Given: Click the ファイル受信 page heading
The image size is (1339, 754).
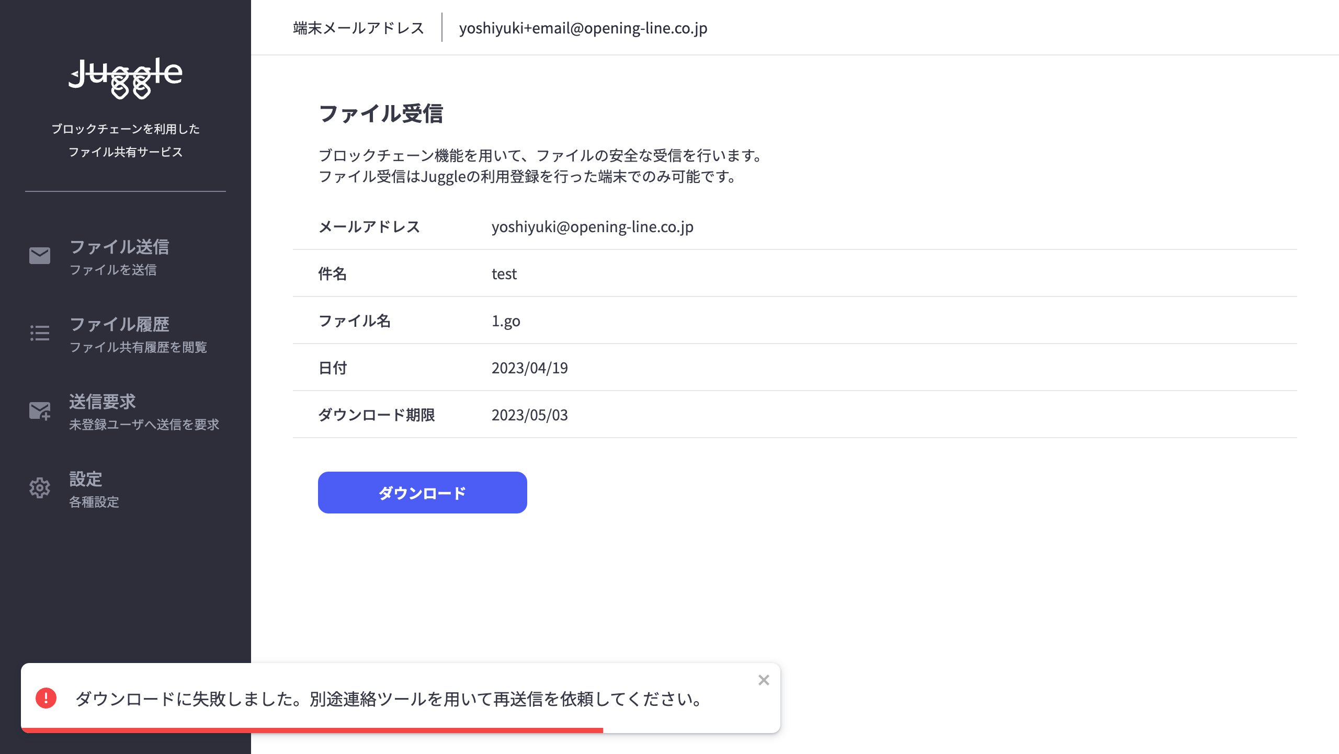Looking at the screenshot, I should pyautogui.click(x=381, y=113).
